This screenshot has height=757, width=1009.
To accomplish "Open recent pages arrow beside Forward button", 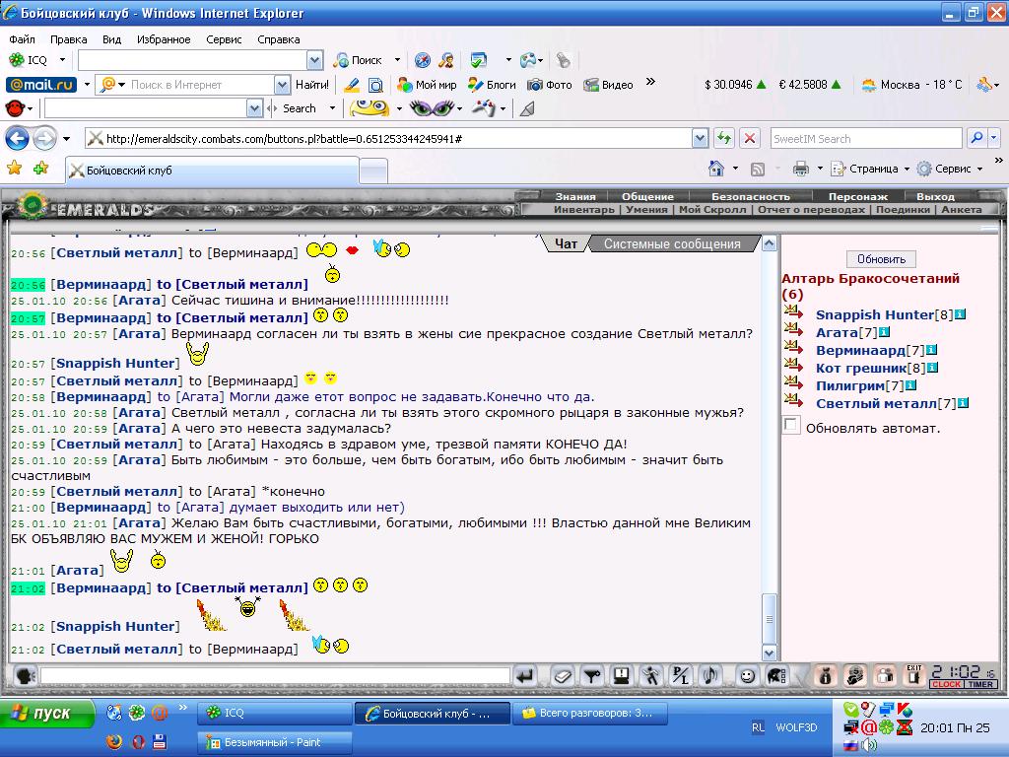I will pos(66,138).
